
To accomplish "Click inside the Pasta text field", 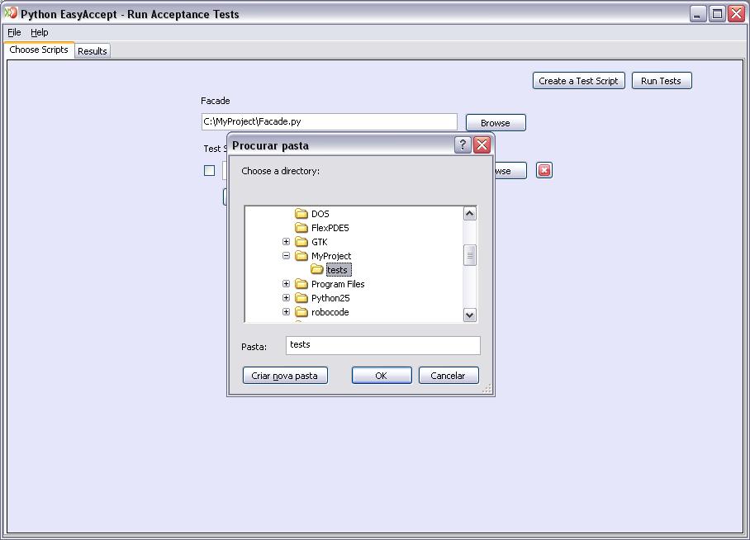I will tap(382, 345).
